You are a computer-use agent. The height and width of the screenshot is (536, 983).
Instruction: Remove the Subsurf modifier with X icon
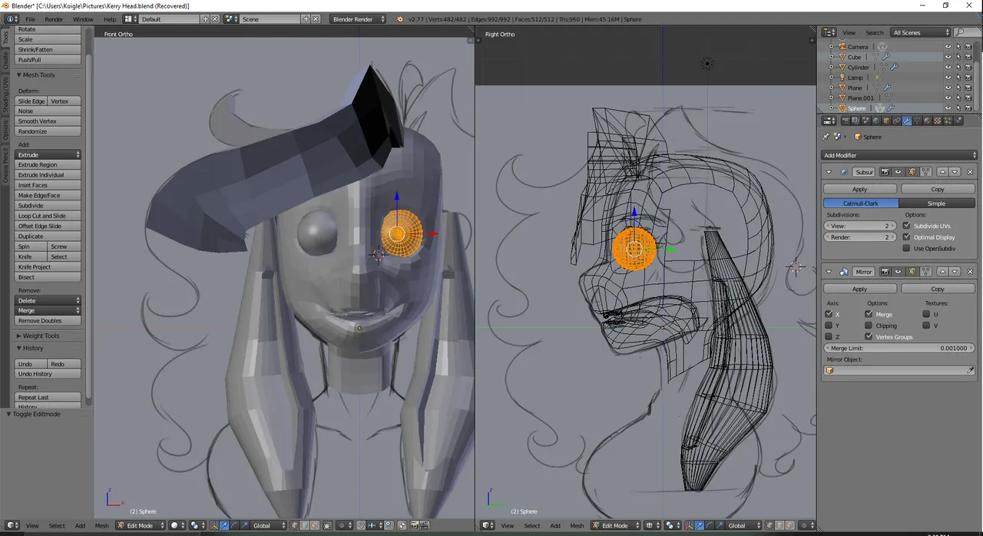coord(970,172)
